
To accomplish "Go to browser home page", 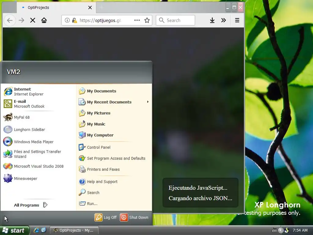I will click(44, 20).
